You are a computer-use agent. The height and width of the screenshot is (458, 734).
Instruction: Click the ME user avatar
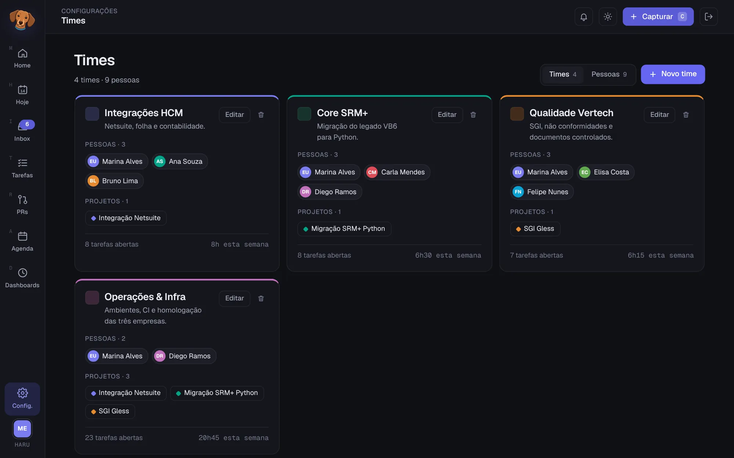click(22, 428)
